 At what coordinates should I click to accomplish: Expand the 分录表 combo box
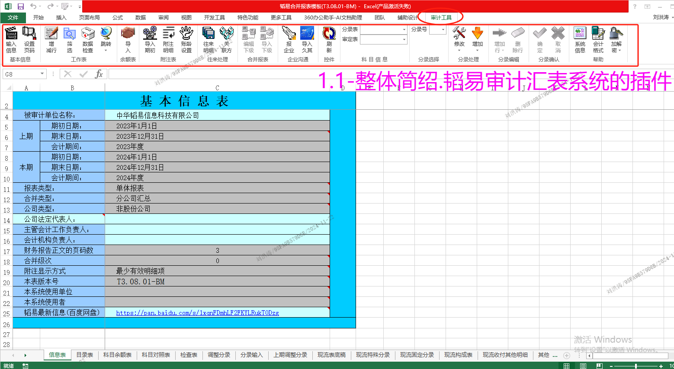404,30
